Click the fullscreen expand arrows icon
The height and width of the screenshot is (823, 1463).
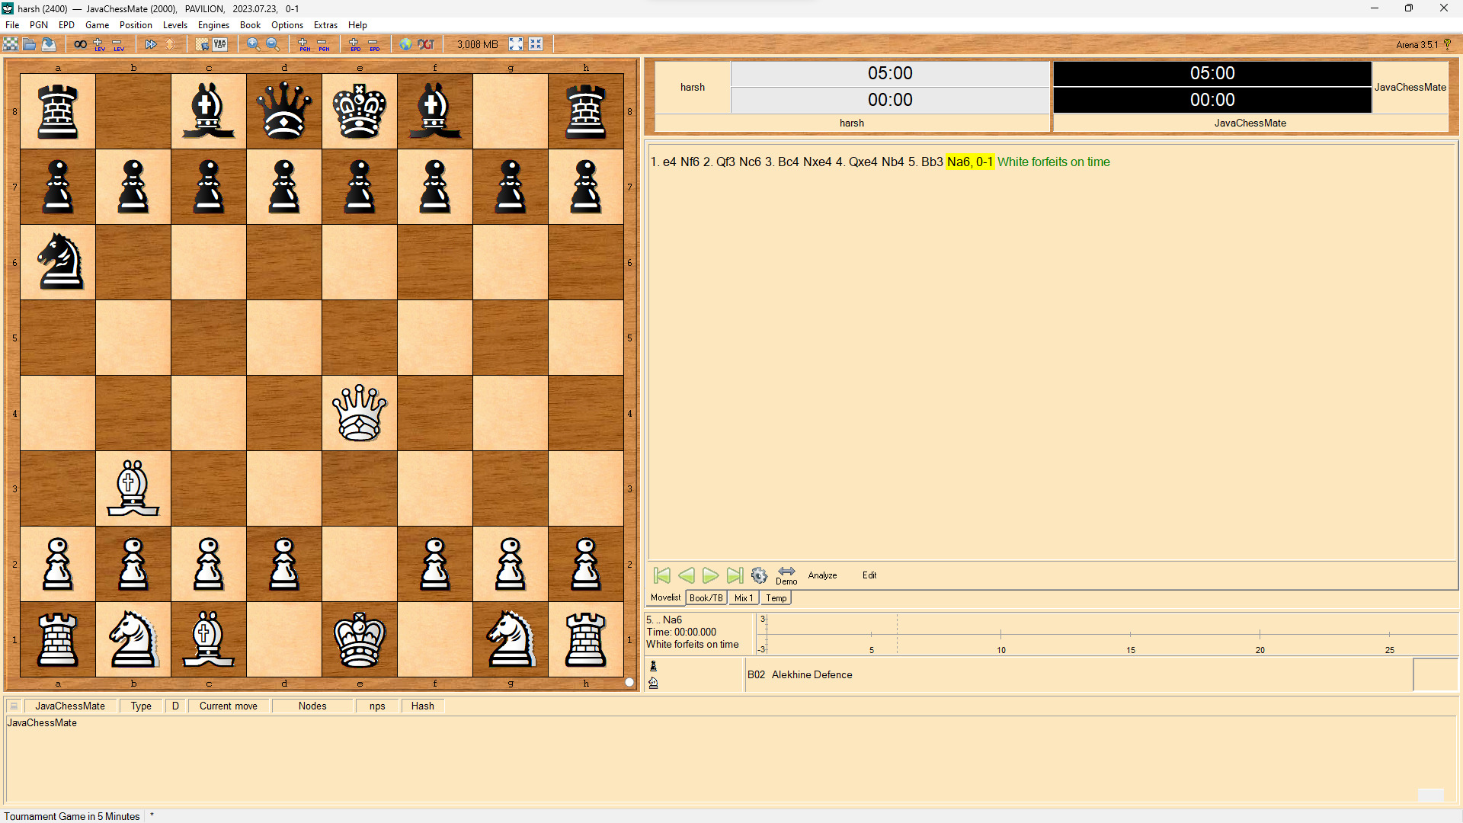(517, 44)
